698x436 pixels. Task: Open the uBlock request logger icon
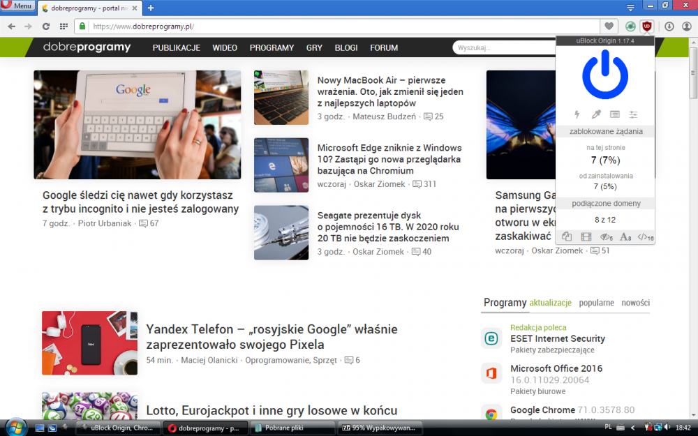pyautogui.click(x=615, y=114)
